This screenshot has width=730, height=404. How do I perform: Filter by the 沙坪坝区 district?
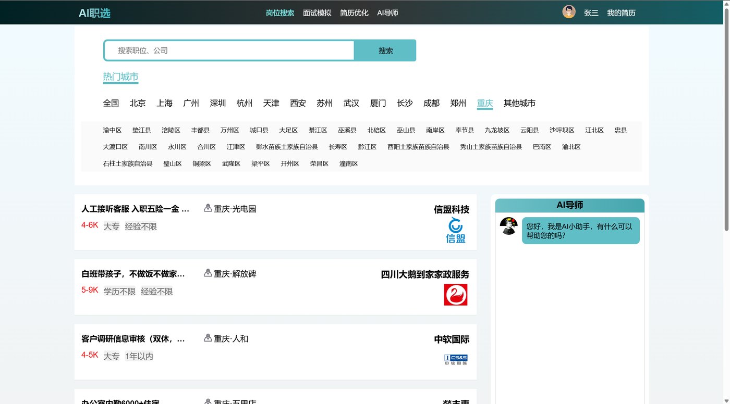(562, 130)
